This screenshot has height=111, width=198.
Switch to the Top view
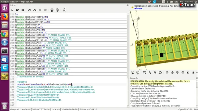point(172,72)
